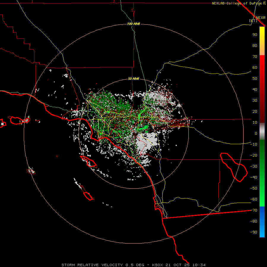Click the -60 value on the velocity scale

point(254,199)
